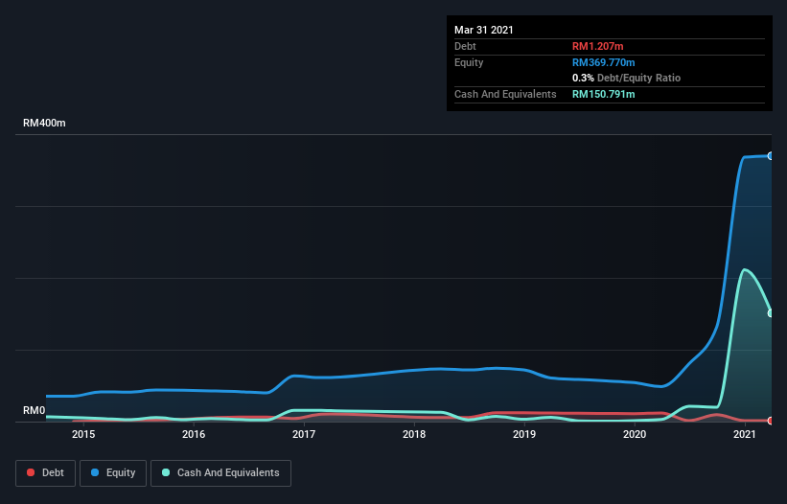Toggle the Cash And Equivalents legend button
This screenshot has height=504, width=787.
220,473
